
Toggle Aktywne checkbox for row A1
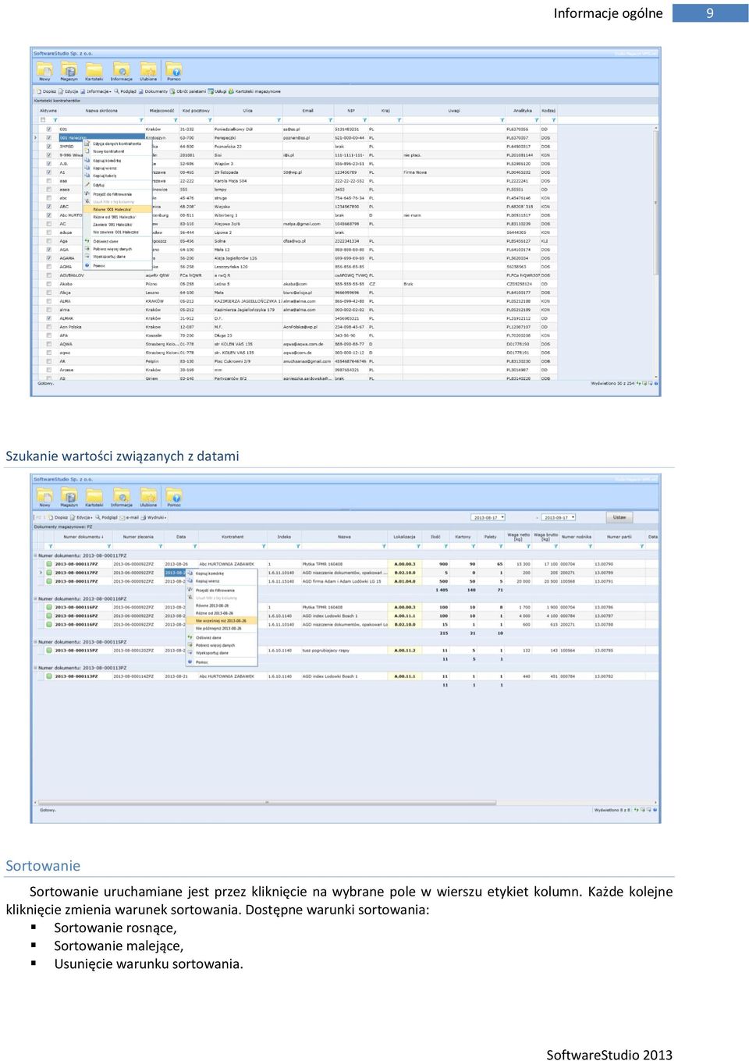tap(48, 172)
